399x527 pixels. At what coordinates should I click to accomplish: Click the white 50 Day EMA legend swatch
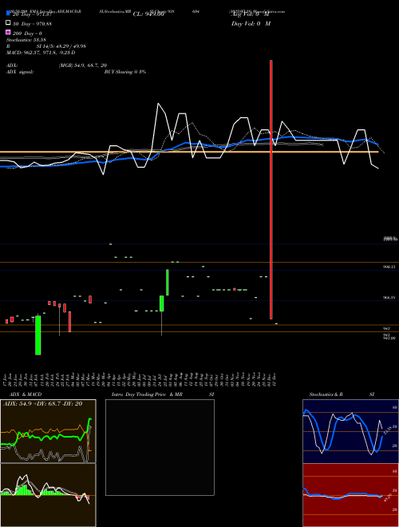click(x=8, y=22)
